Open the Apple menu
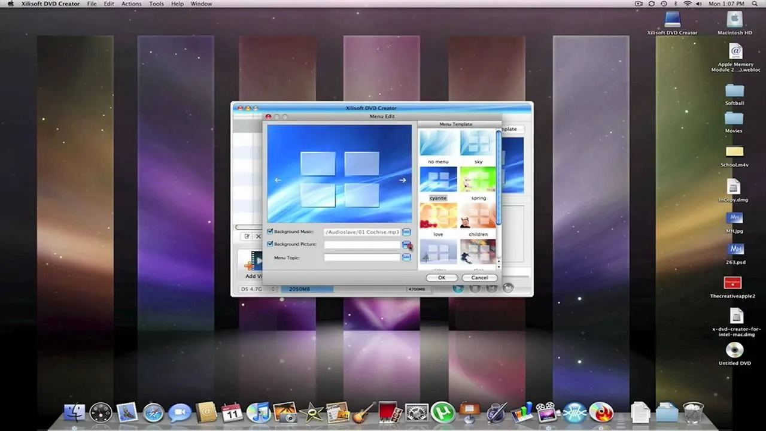Screen dimensions: 766x431 coord(10,4)
